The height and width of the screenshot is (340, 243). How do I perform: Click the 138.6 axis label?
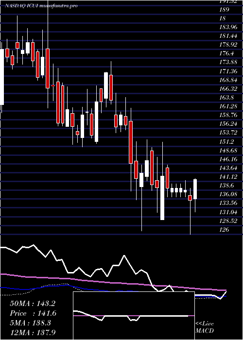(226, 186)
